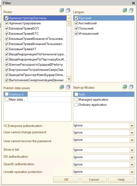
Task: Open OpenID authentication dropdown
Action: (132, 165)
